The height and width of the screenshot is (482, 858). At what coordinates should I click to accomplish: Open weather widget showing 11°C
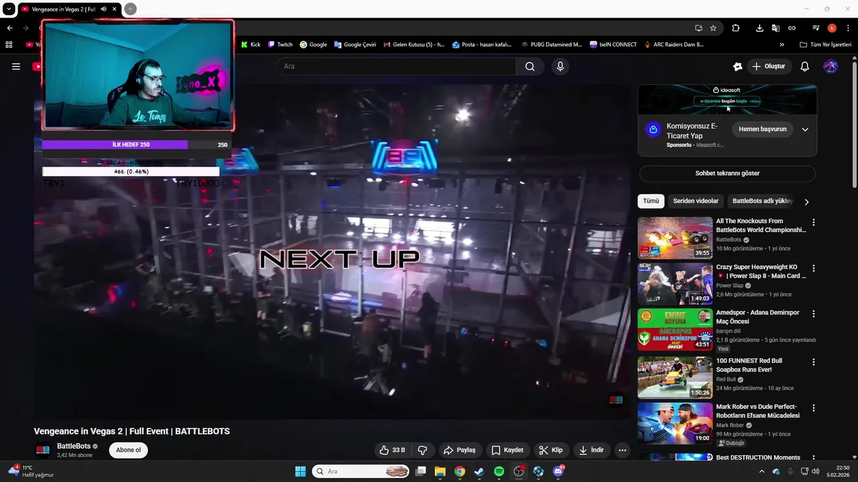(30, 471)
